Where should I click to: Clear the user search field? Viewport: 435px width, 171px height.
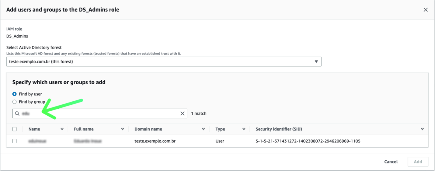183,113
